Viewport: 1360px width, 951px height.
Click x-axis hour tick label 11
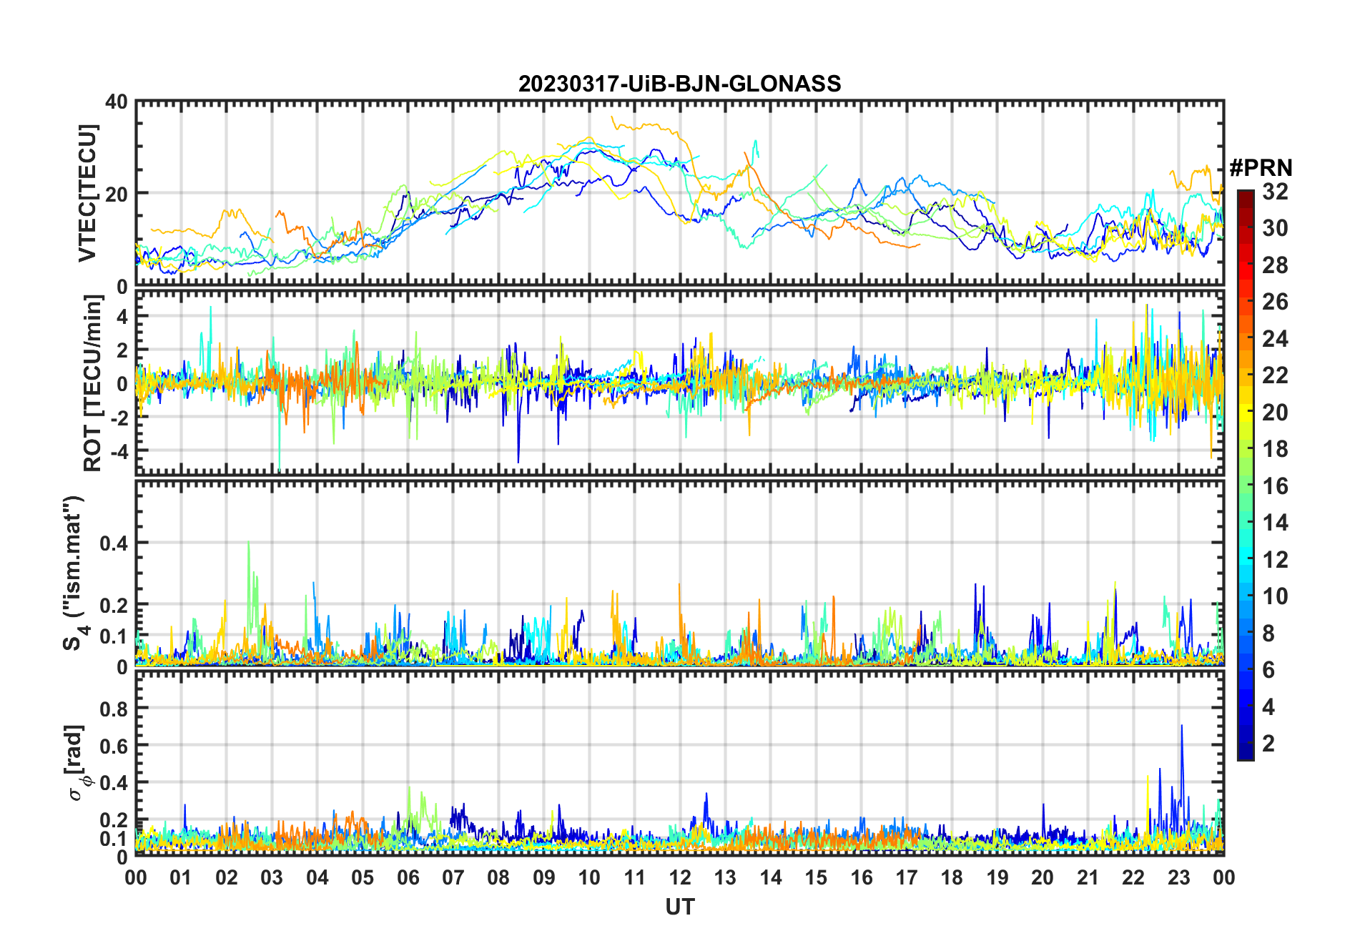pos(634,877)
